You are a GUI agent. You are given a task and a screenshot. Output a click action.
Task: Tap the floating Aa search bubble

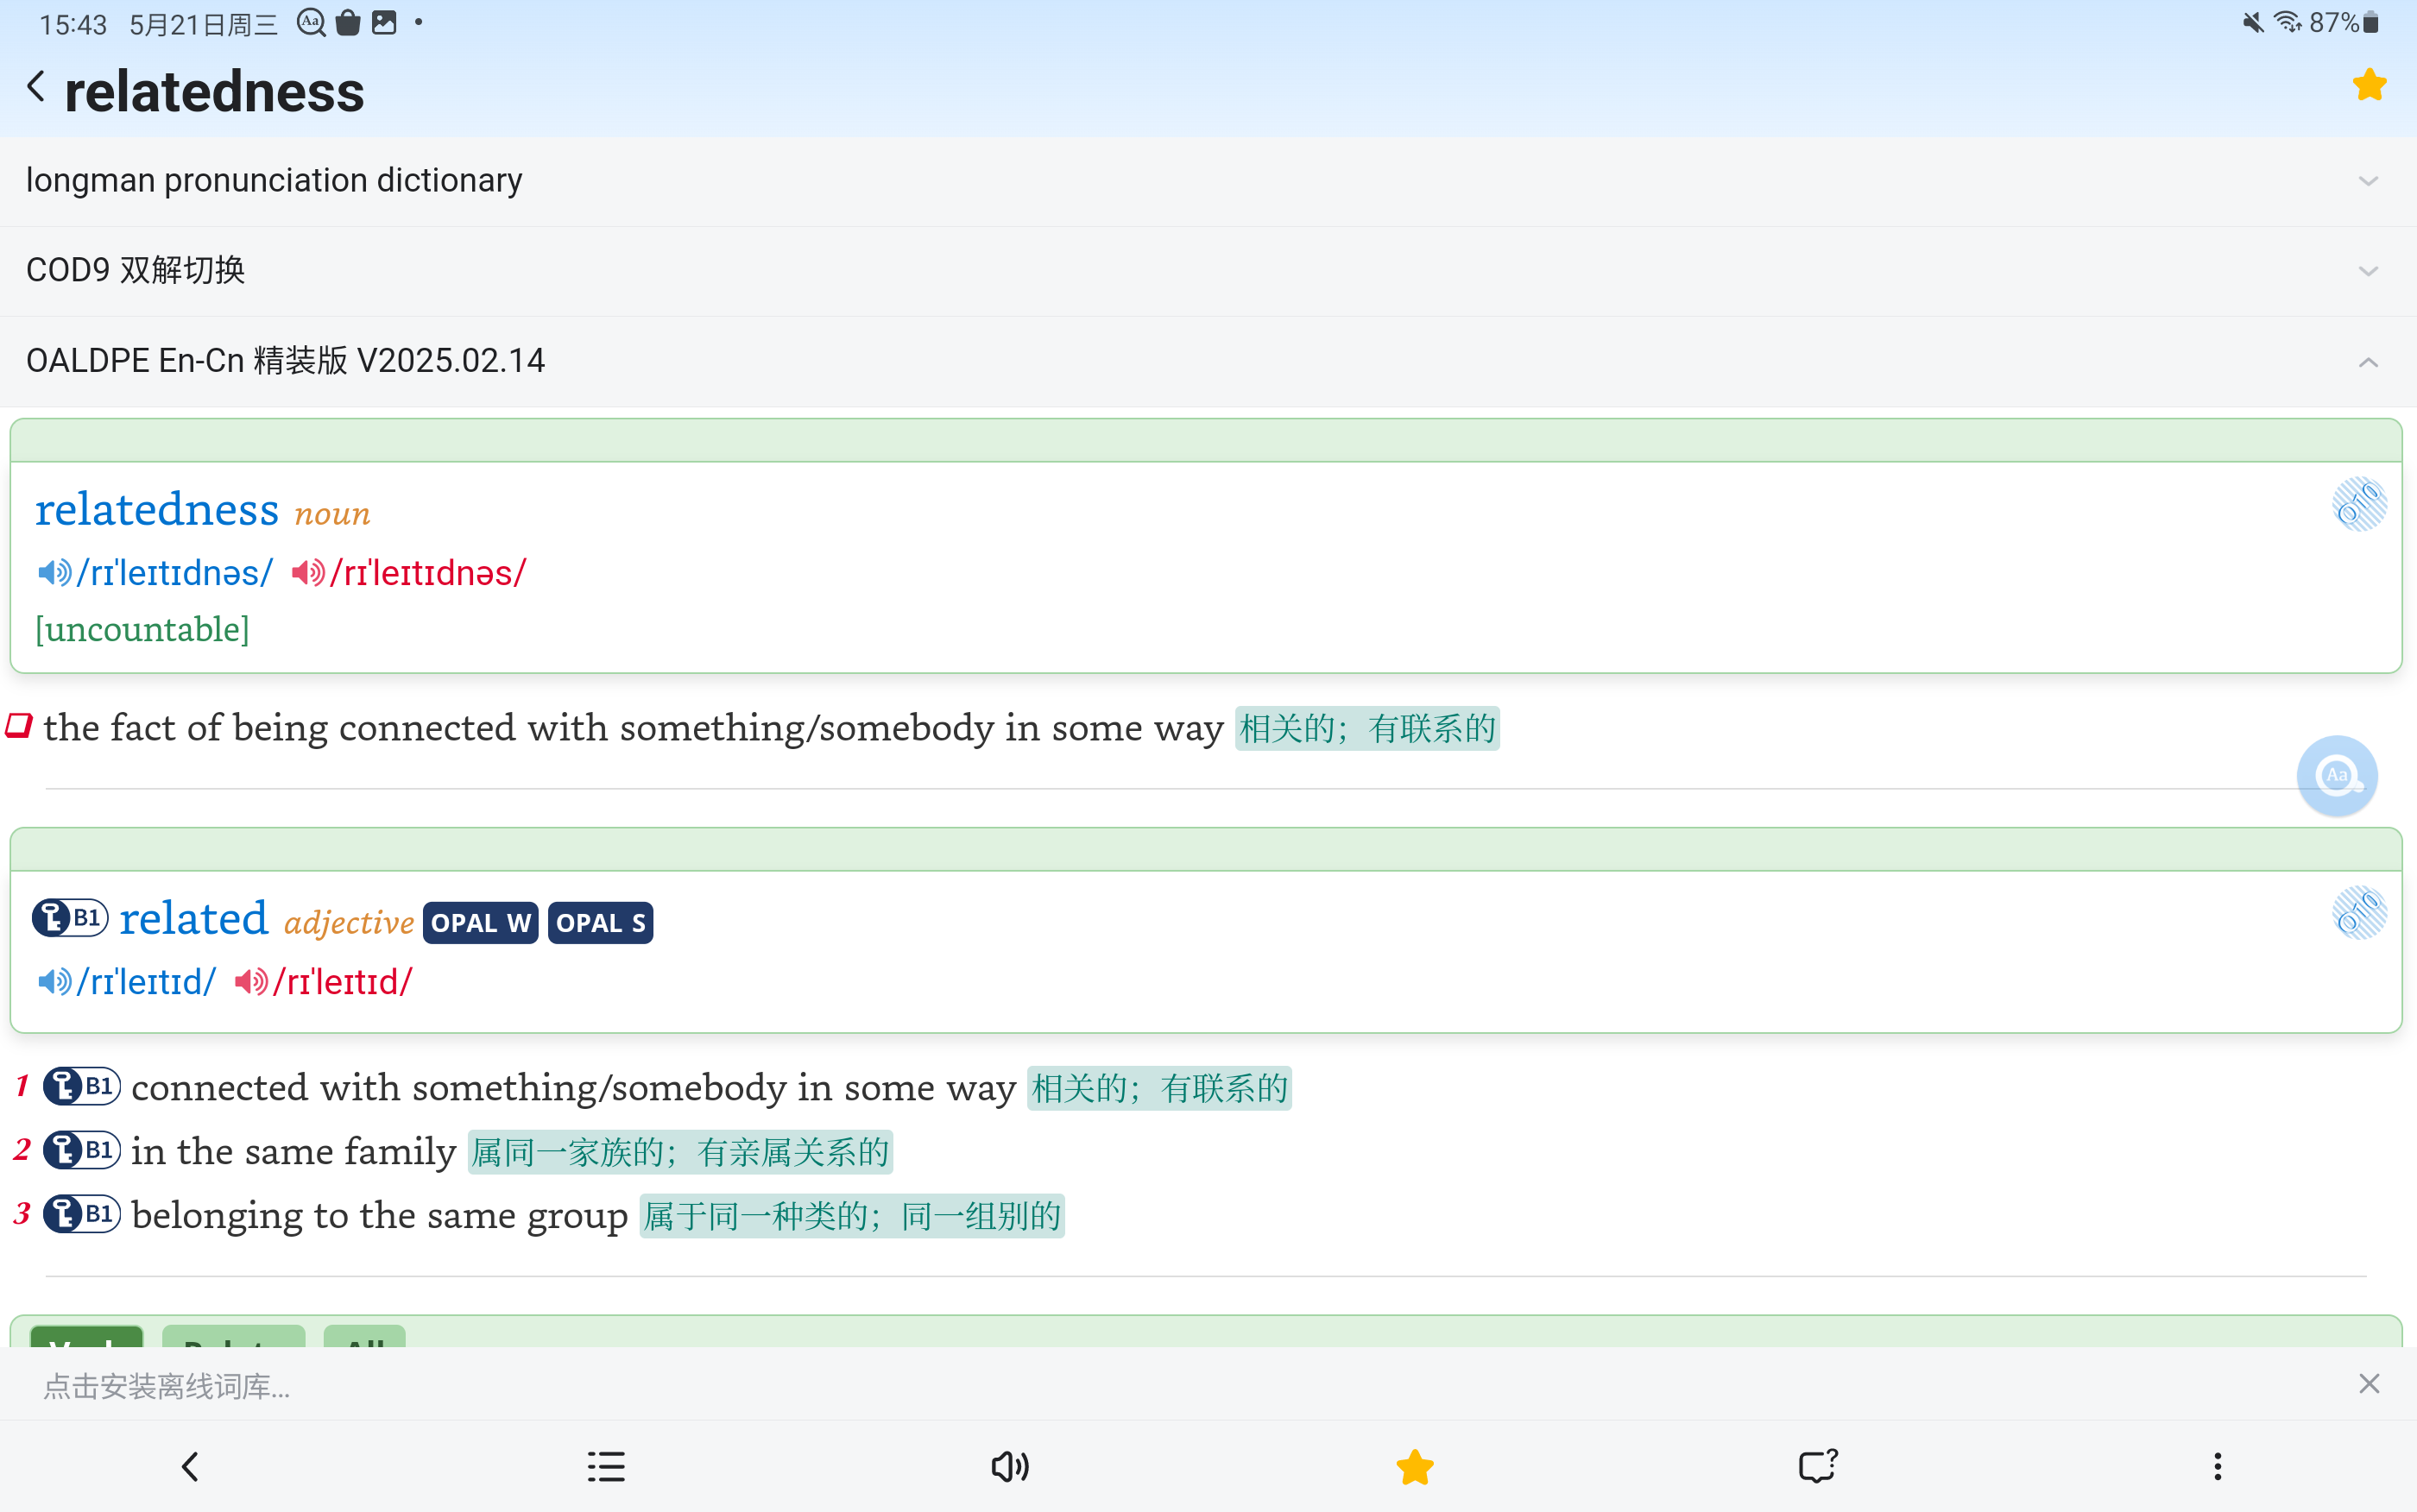(x=2337, y=776)
